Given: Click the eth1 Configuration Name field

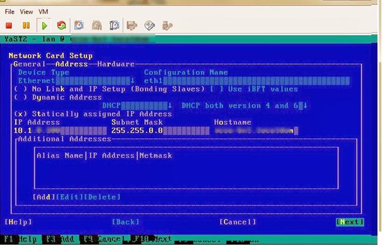Looking at the screenshot, I should point(247,80).
